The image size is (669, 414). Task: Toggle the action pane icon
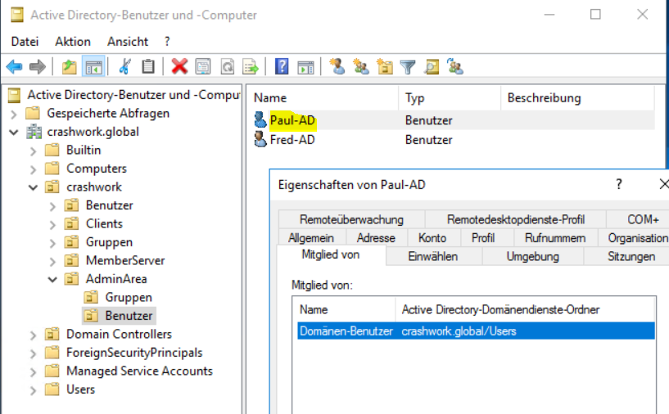click(x=305, y=67)
